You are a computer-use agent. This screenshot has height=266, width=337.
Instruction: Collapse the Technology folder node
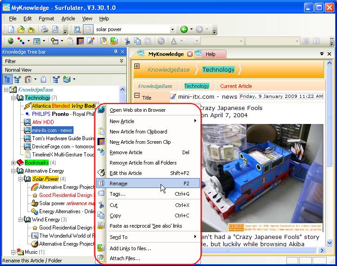(14, 98)
